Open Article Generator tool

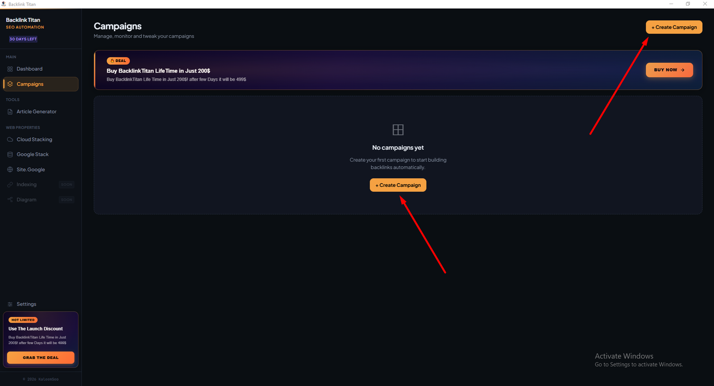(41, 112)
